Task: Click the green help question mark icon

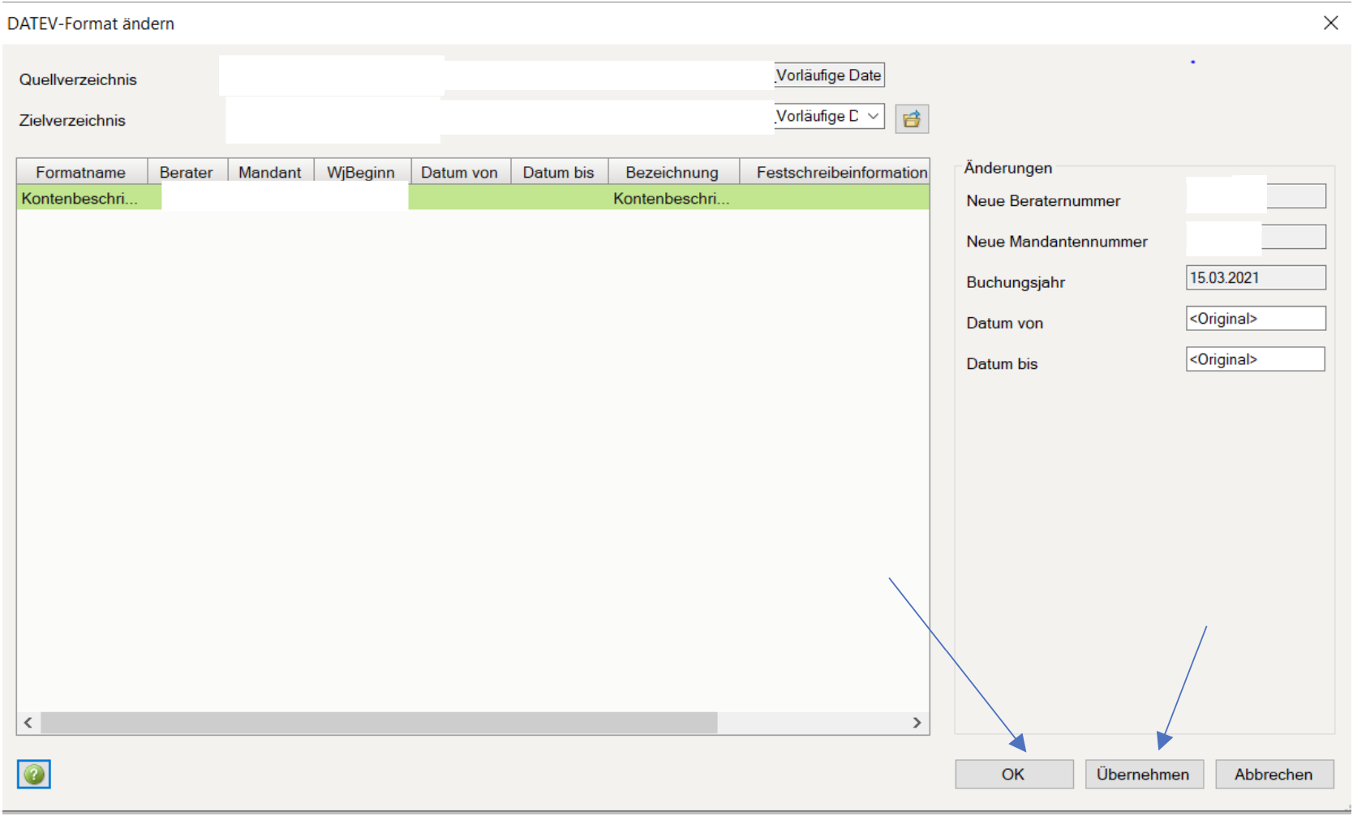Action: [34, 775]
